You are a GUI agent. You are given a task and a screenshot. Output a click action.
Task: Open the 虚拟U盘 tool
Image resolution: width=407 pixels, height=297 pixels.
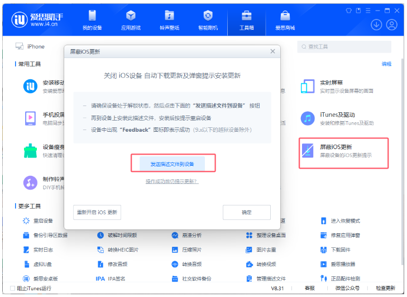(37, 264)
